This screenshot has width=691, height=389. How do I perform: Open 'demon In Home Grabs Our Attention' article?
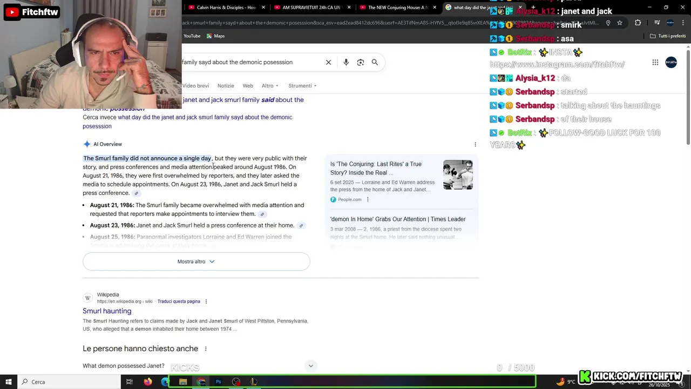[x=398, y=219]
